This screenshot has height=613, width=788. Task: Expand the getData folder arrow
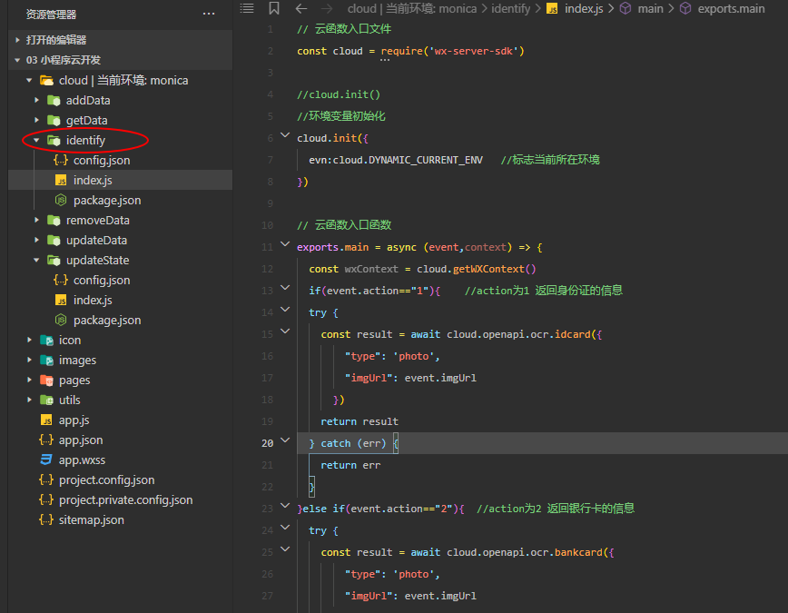[x=36, y=120]
